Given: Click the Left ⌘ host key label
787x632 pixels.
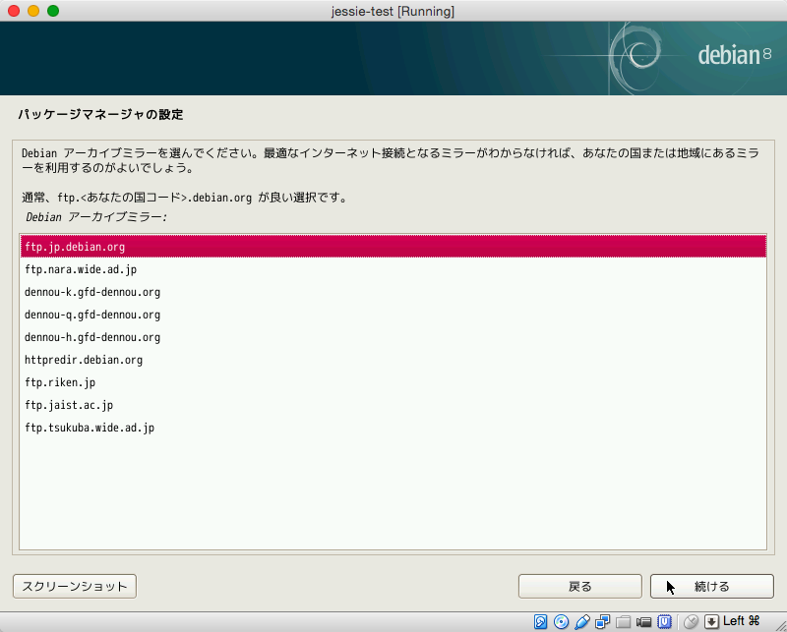Looking at the screenshot, I should pos(742,621).
